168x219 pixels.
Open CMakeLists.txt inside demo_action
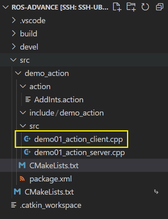point(54,165)
